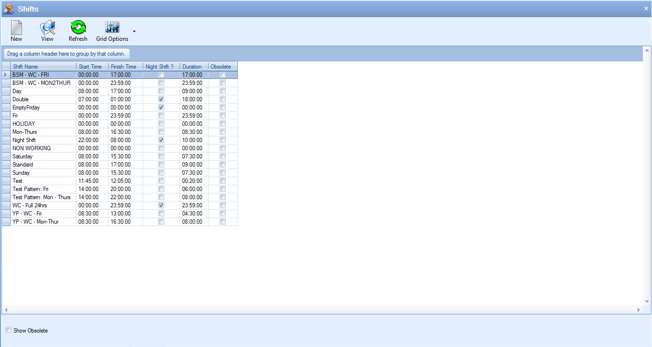Click the row selector for Standard shift
652x347 pixels.
(6, 165)
